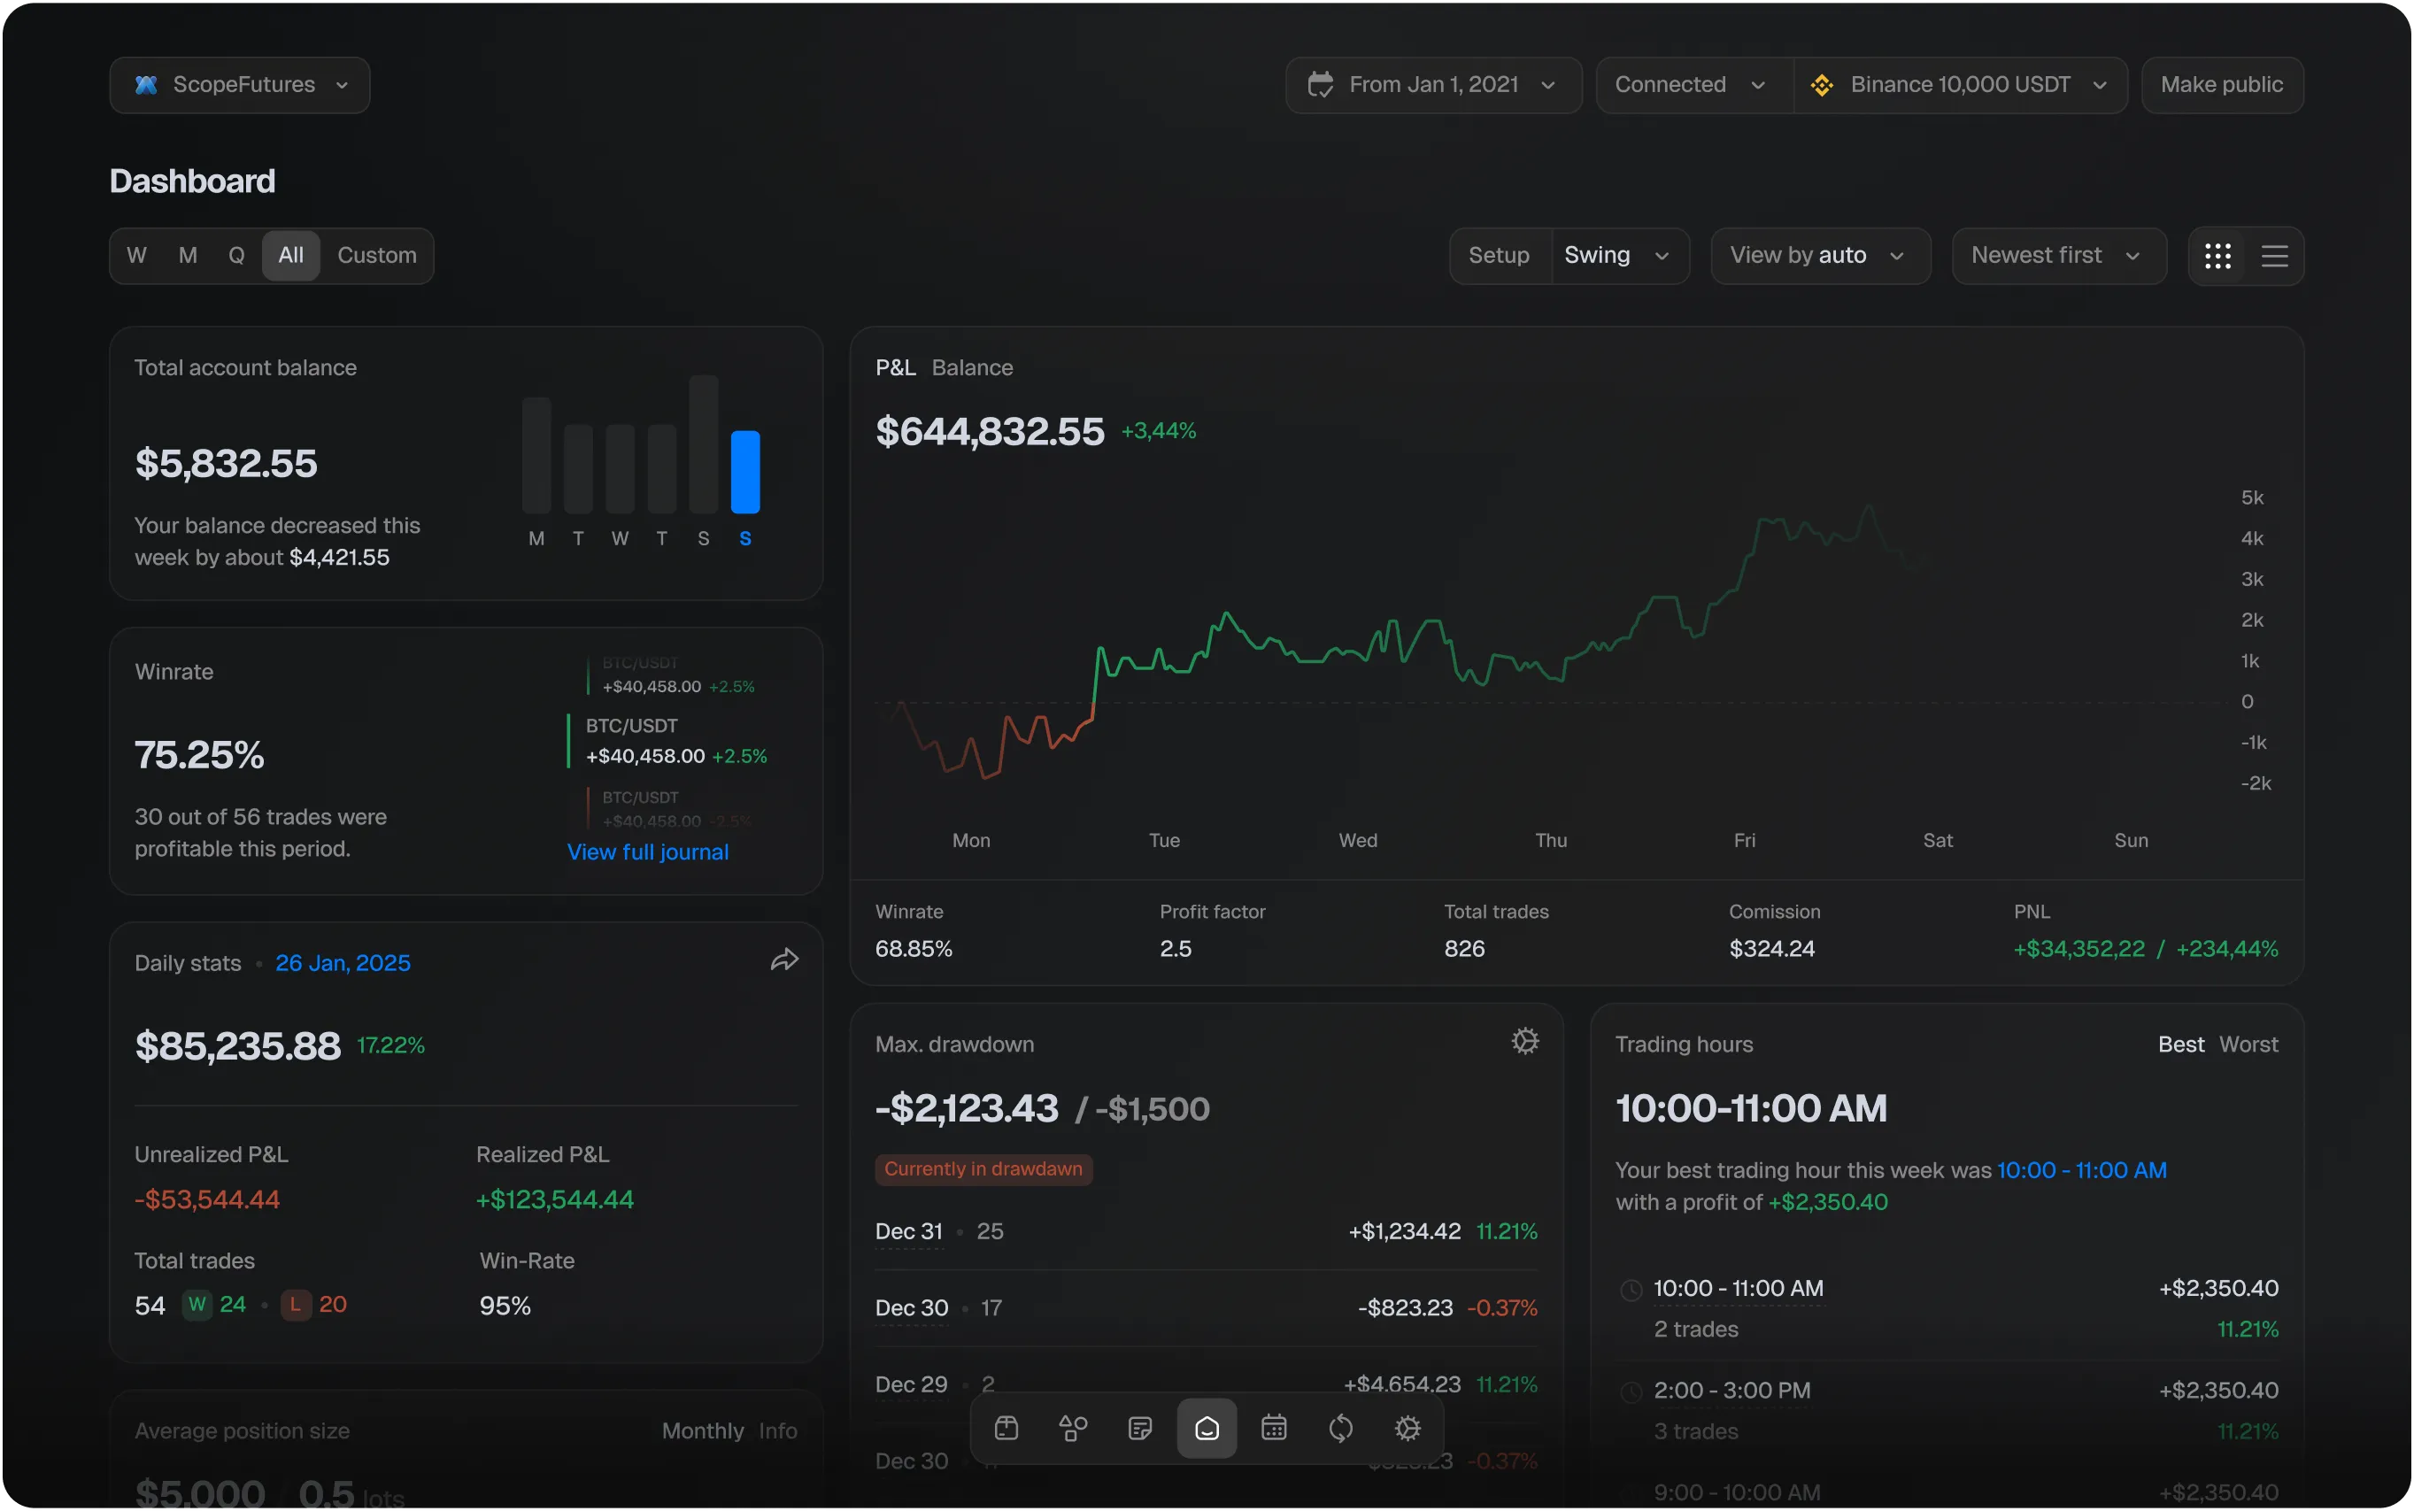Click the Comission $324.24 value
2414x1511 pixels.
click(1771, 950)
